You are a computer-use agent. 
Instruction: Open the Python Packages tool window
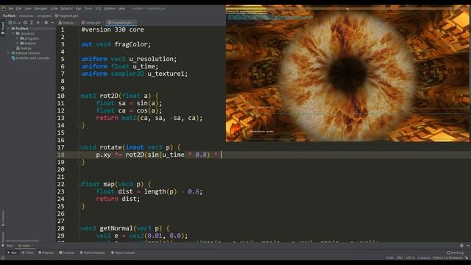point(93,252)
